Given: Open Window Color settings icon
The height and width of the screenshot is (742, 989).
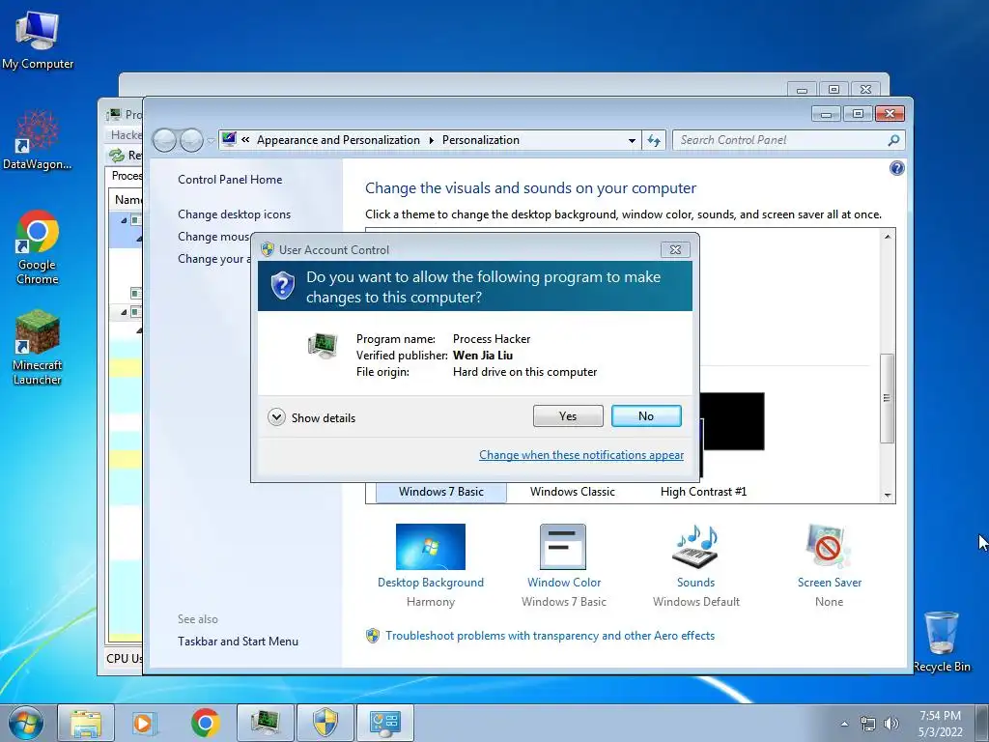Looking at the screenshot, I should (x=563, y=547).
